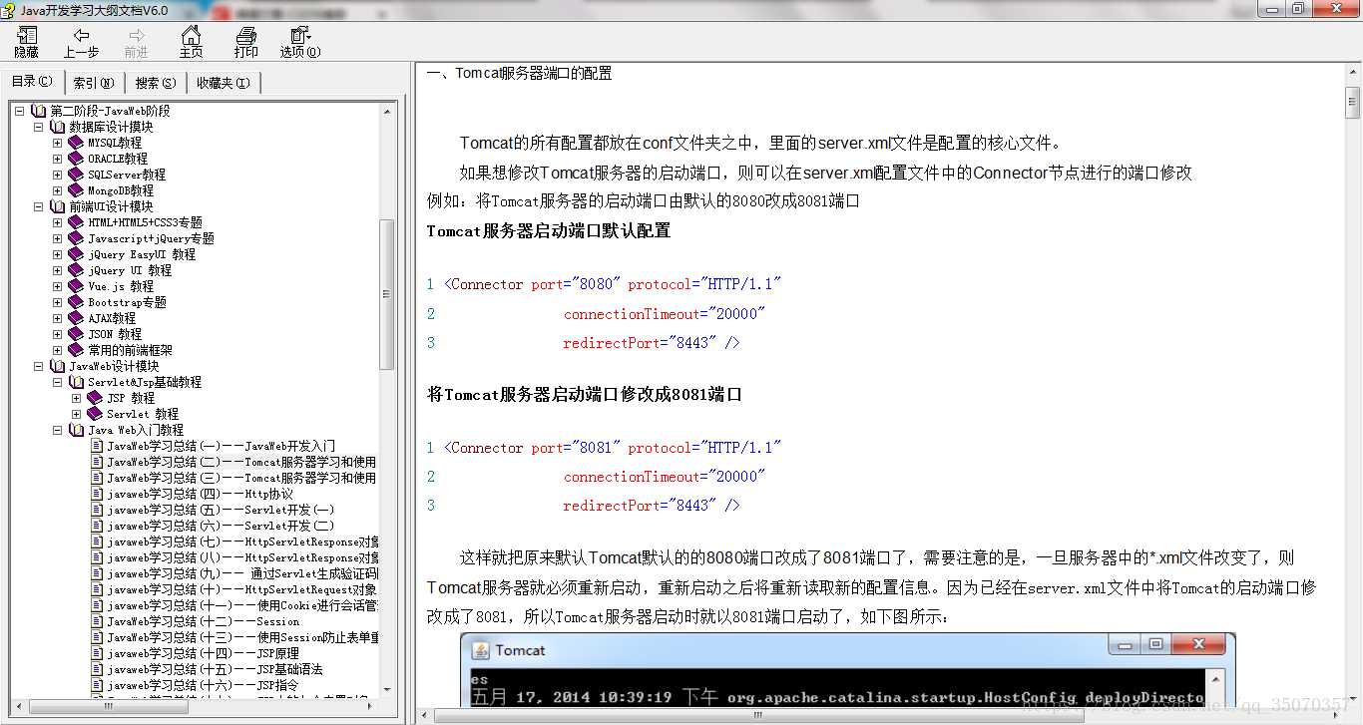Image resolution: width=1363 pixels, height=725 pixels.
Task: Click the Java开发学习大纲文档 title bar icon
Action: click(x=10, y=10)
